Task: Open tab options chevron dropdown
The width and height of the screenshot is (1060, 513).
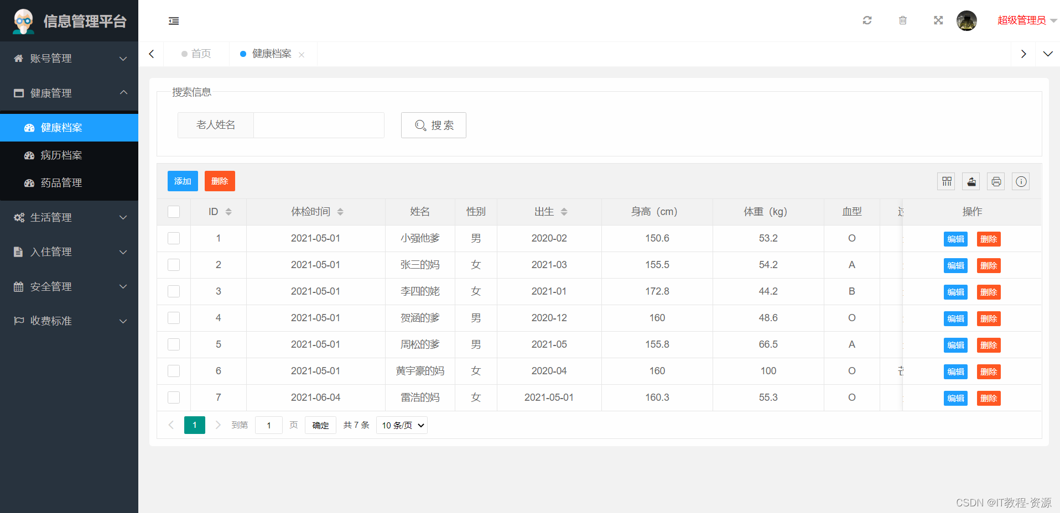Action: tap(1048, 54)
